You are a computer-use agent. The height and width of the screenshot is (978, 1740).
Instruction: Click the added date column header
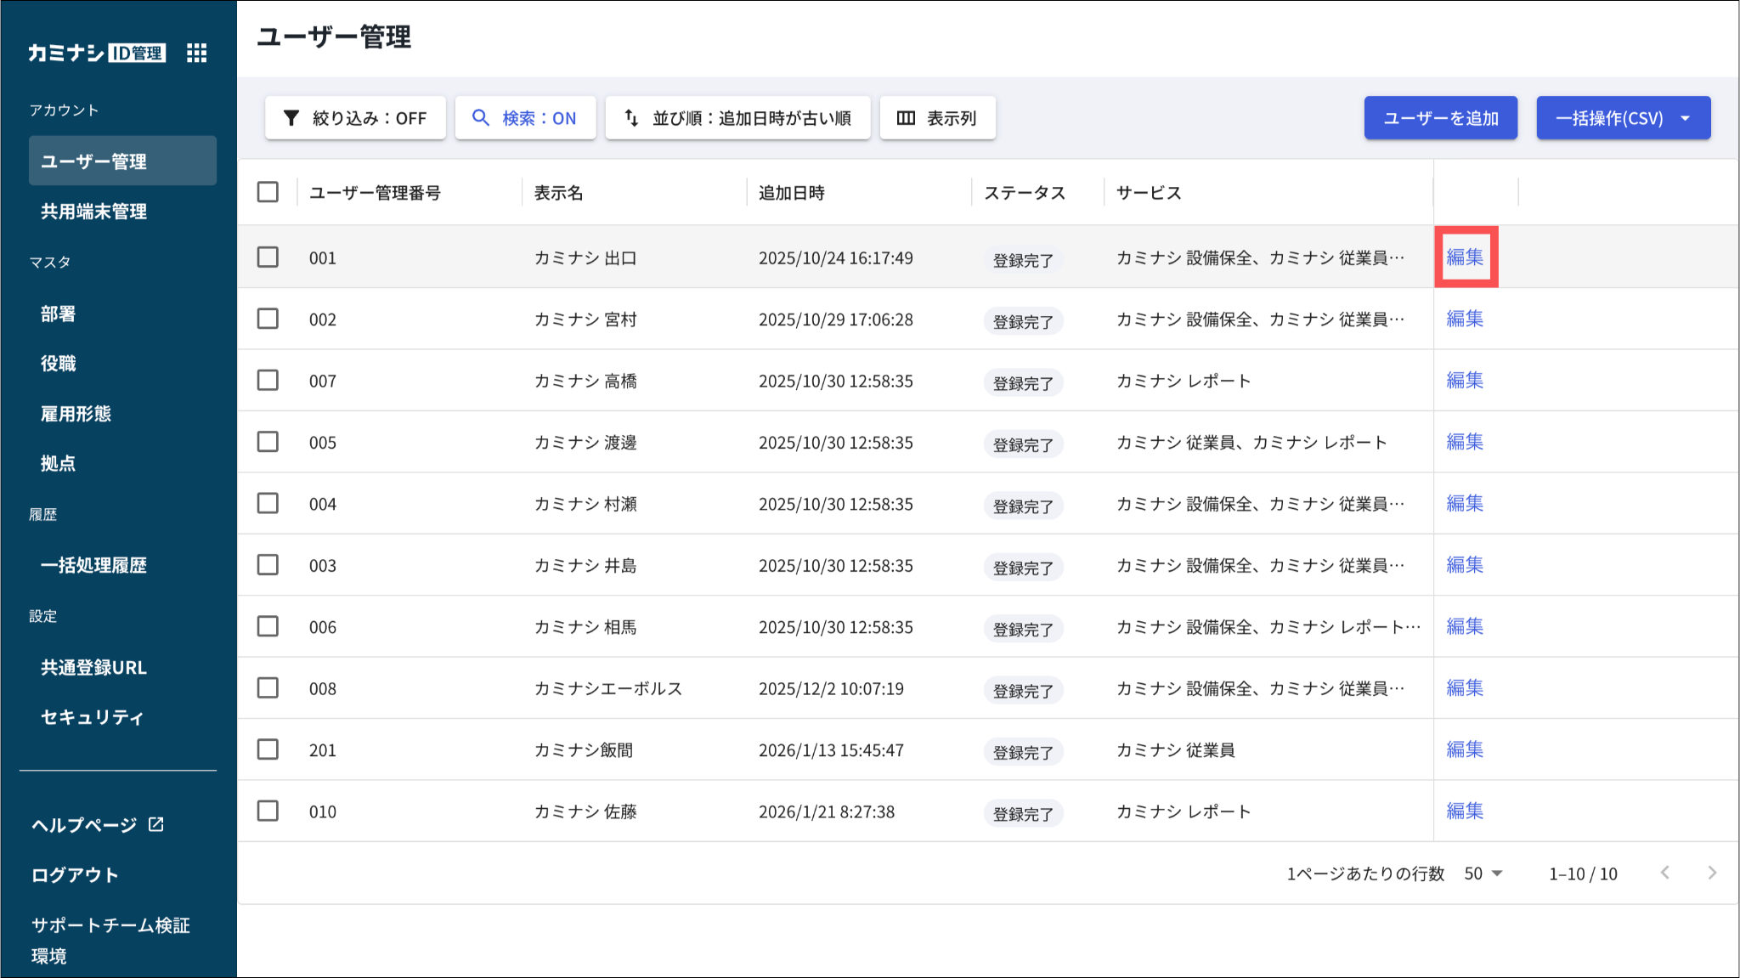pos(791,193)
